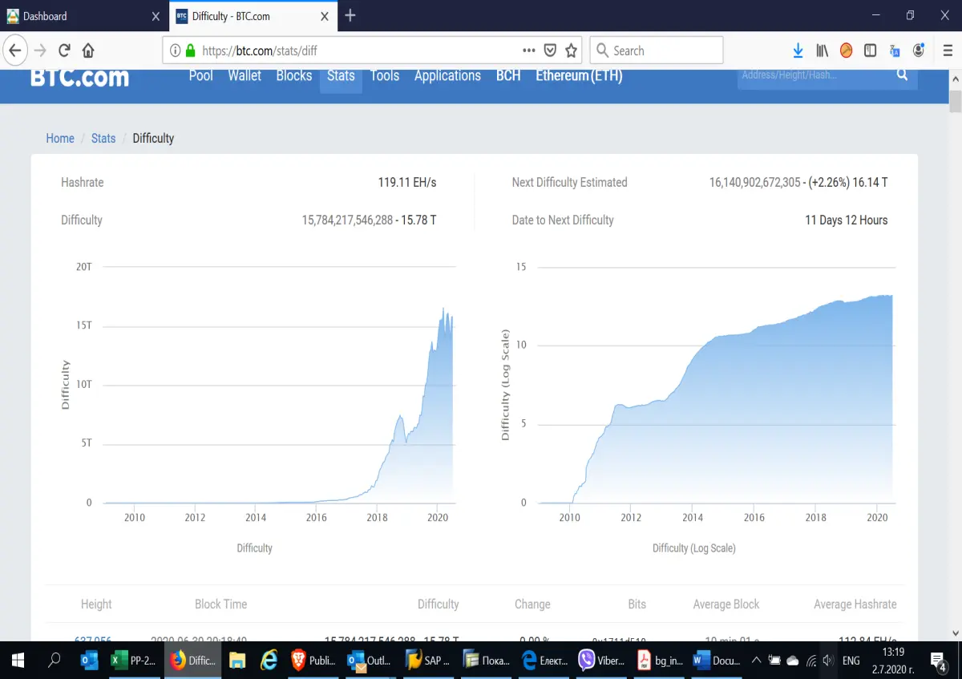962x679 pixels.
Task: Click the BTC.com search magnifier icon
Action: [902, 75]
